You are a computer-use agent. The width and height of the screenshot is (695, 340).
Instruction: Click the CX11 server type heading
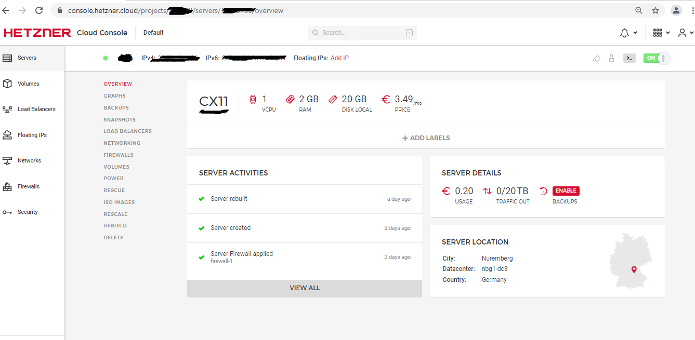(x=213, y=101)
